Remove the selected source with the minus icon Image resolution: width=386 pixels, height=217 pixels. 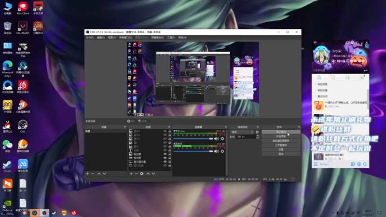click(x=137, y=174)
